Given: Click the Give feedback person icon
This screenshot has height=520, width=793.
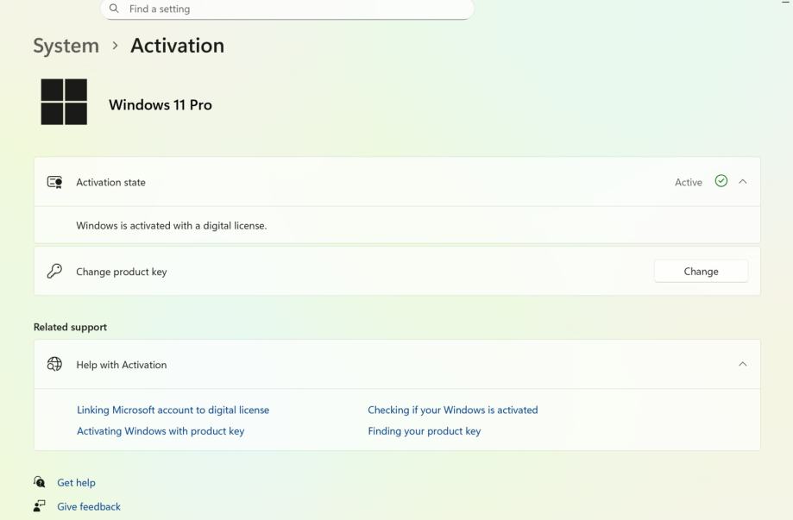Looking at the screenshot, I should pyautogui.click(x=40, y=506).
